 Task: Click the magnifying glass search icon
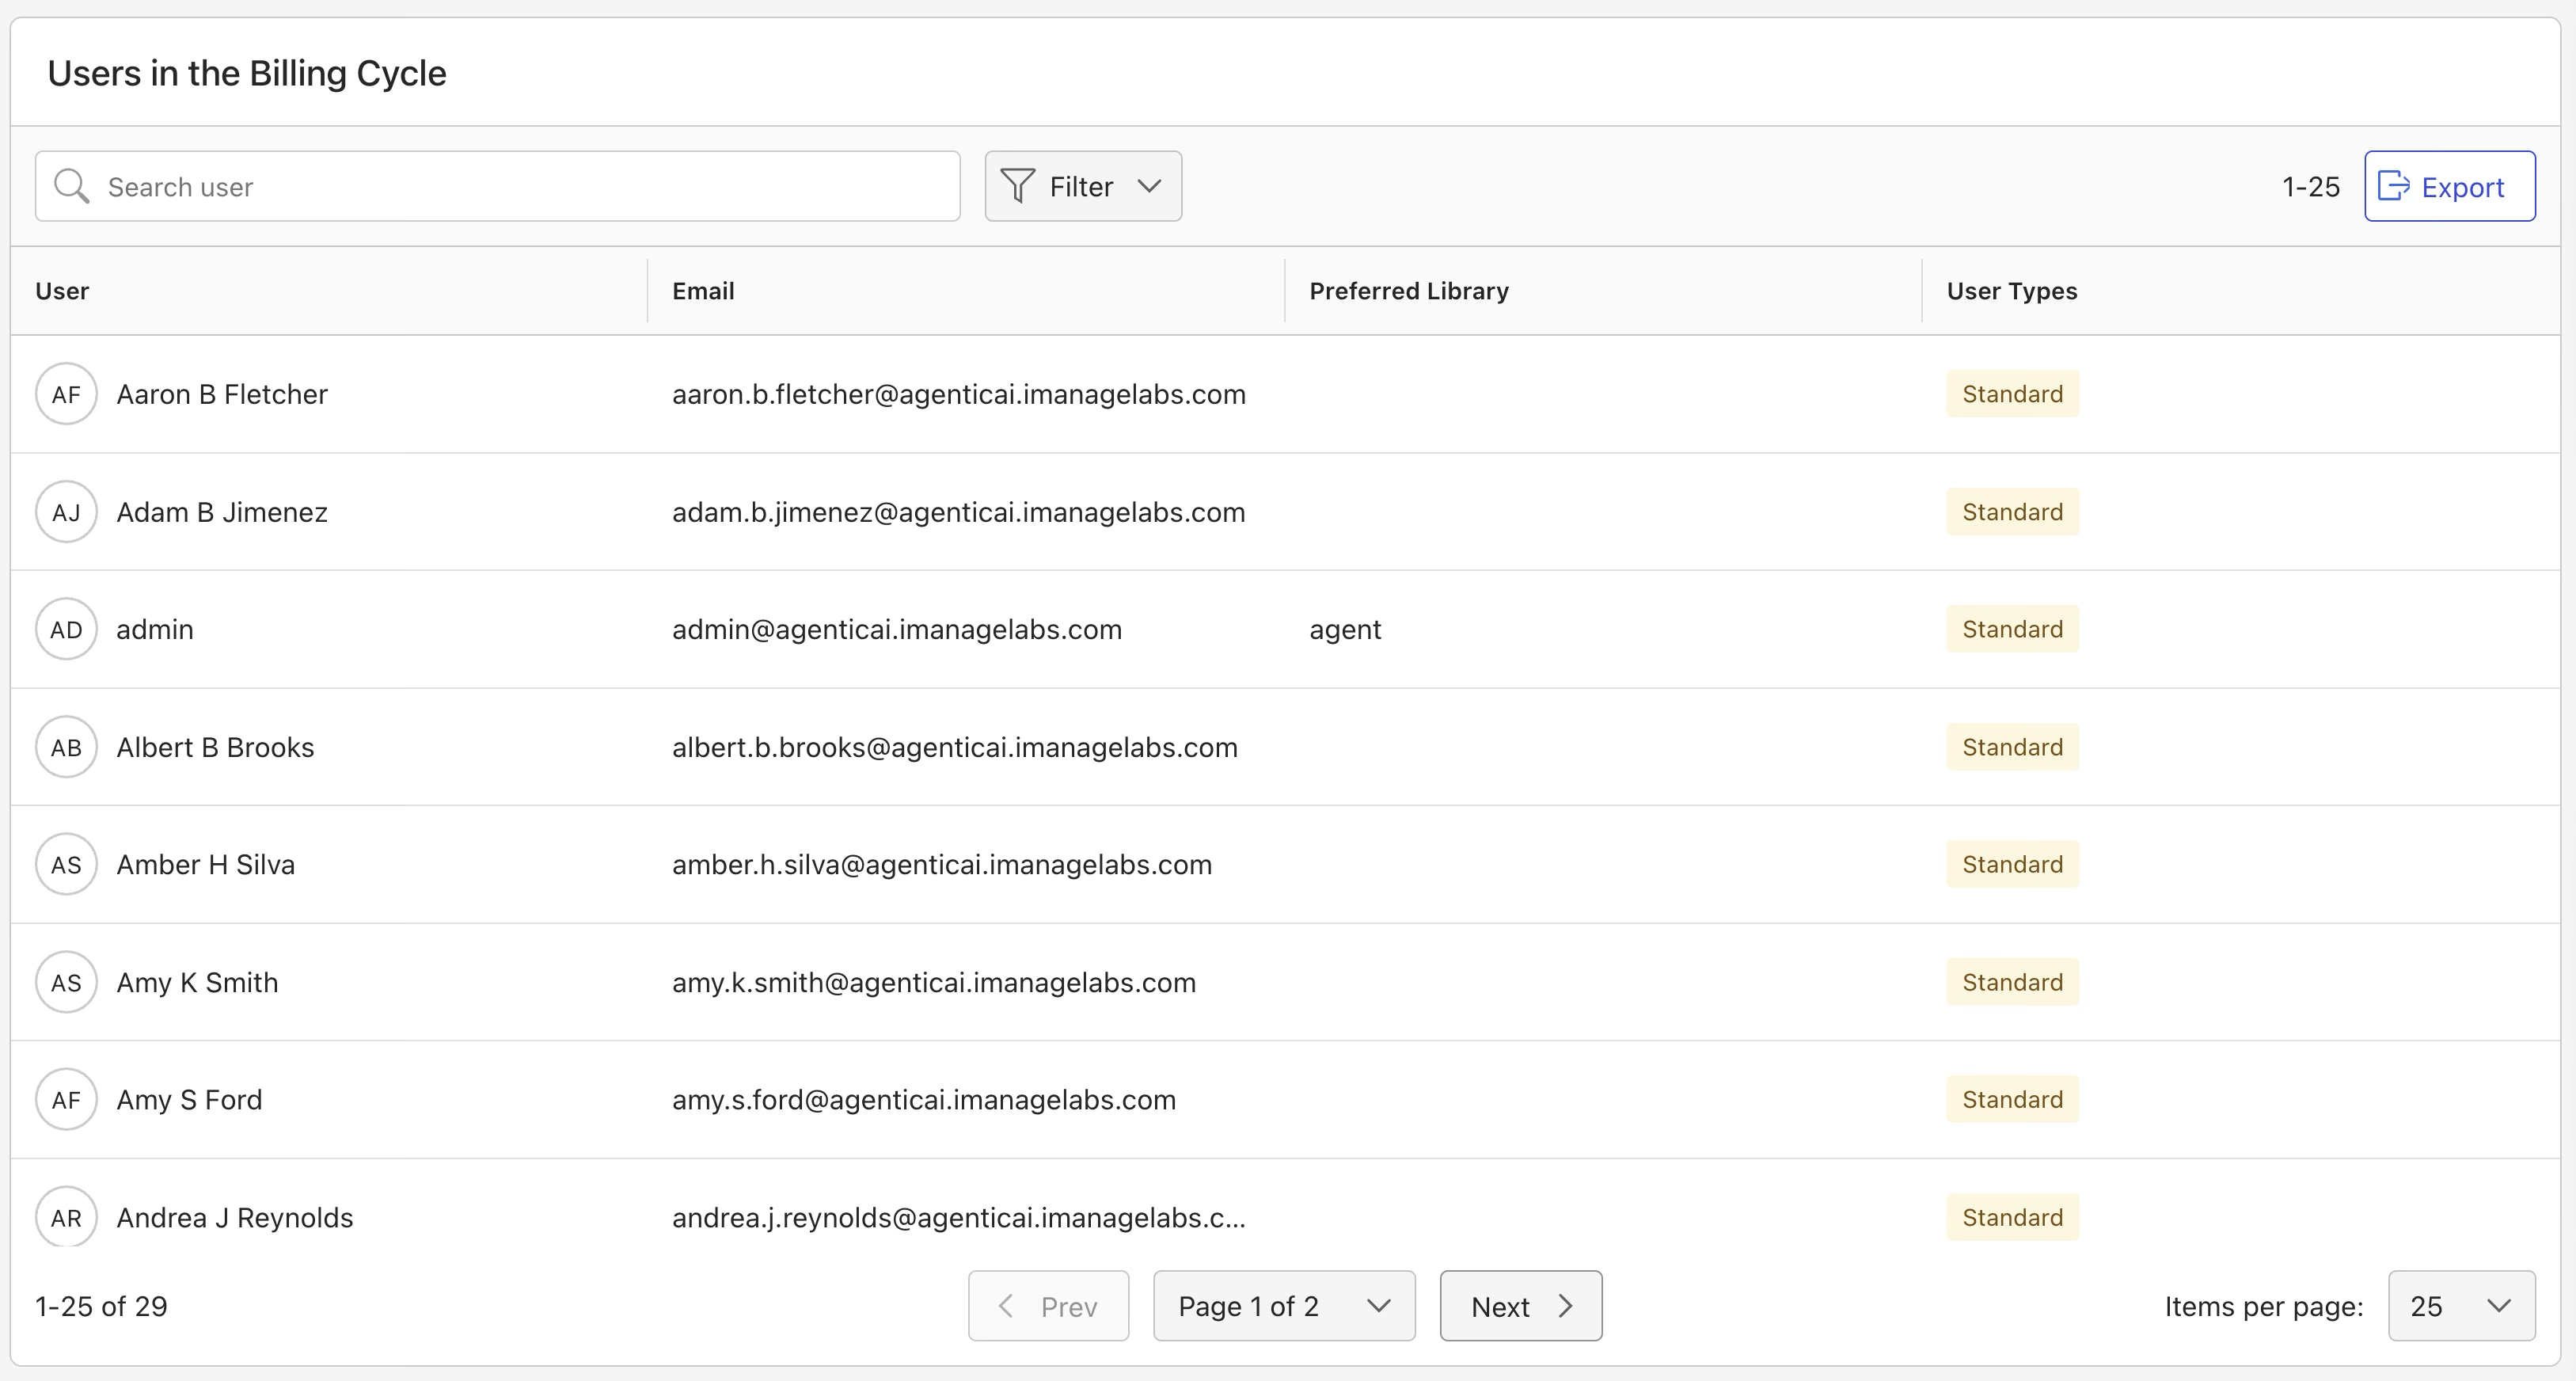click(x=71, y=186)
